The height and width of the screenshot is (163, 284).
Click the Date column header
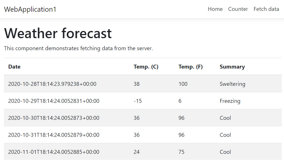(x=14, y=67)
